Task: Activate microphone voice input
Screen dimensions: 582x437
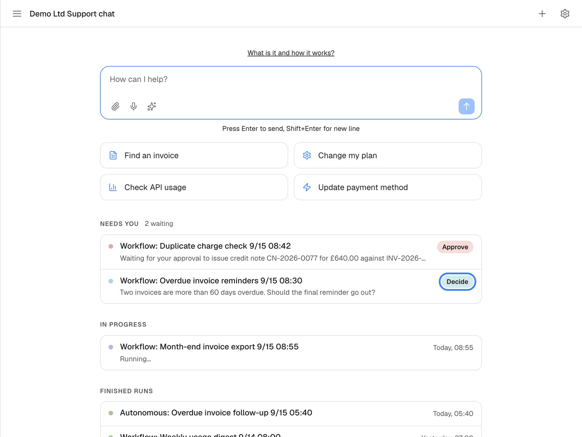Action: [134, 106]
